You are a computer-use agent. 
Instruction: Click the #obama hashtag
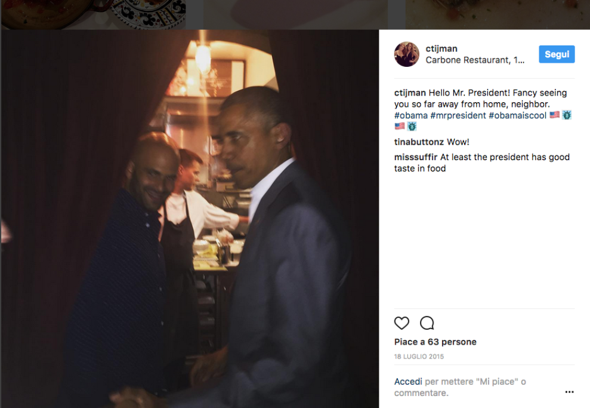(411, 116)
